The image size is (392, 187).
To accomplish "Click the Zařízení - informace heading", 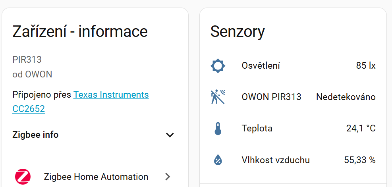I will (80, 31).
